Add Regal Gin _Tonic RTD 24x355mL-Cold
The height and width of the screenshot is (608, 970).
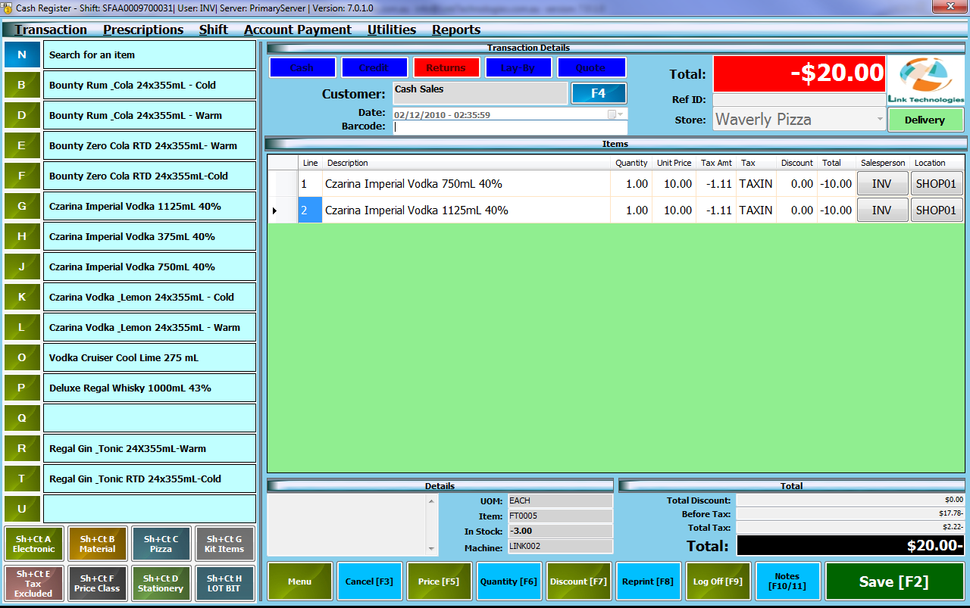(149, 479)
